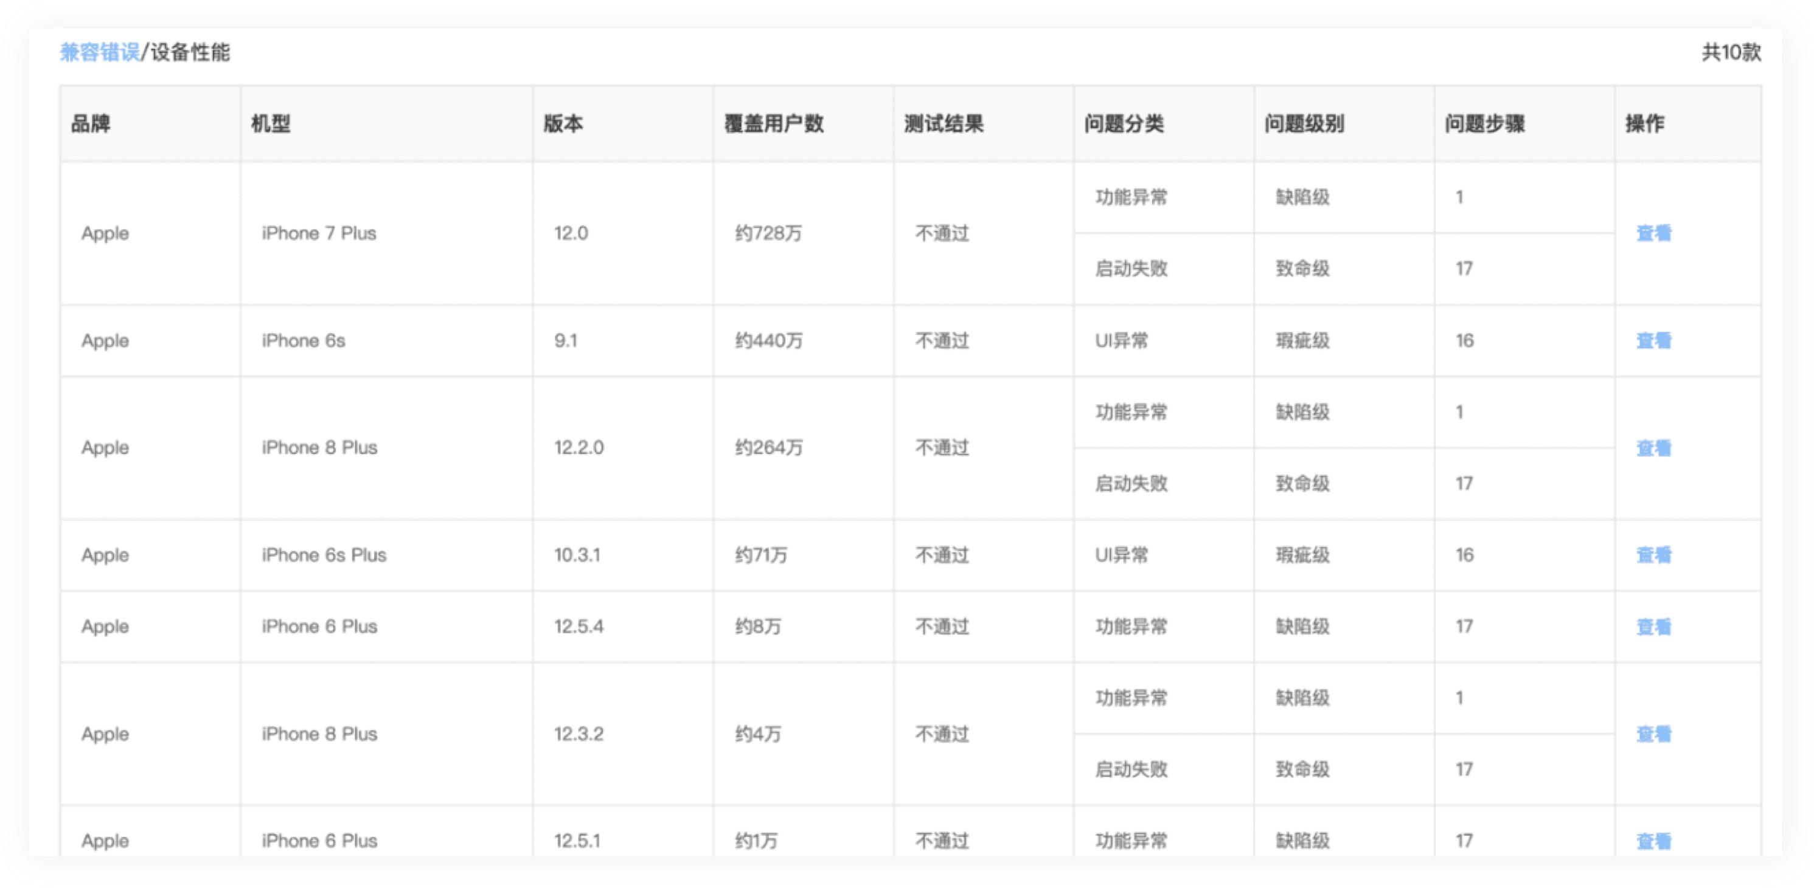
Task: Click 查看 for iPhone 6 Plus 12.5.1
Action: tap(1653, 841)
